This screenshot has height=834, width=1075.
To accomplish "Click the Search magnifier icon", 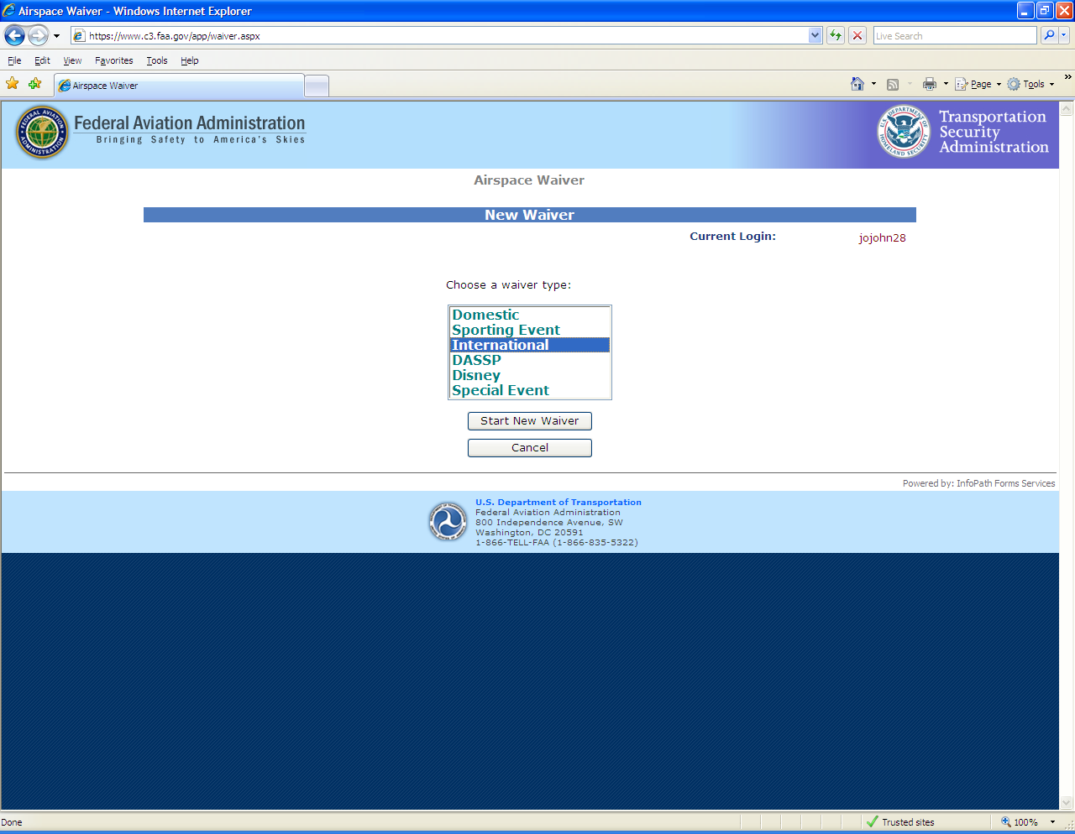I will [x=1049, y=36].
